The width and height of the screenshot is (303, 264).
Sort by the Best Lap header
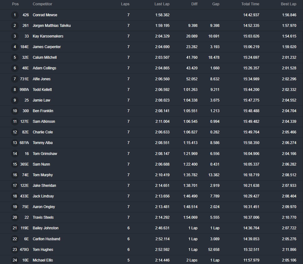tap(288, 4)
